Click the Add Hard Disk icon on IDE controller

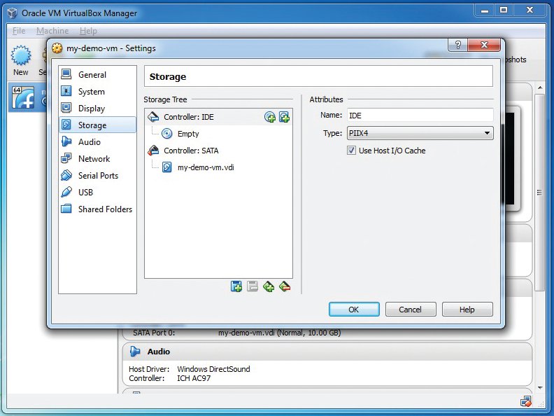284,117
